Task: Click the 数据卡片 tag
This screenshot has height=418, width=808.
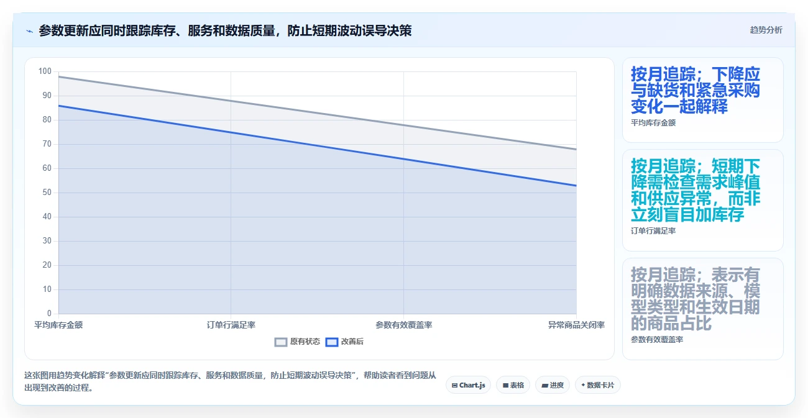Action: tap(598, 385)
